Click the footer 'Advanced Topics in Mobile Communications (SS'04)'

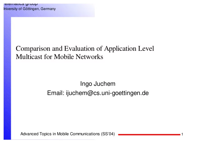coord(68,134)
